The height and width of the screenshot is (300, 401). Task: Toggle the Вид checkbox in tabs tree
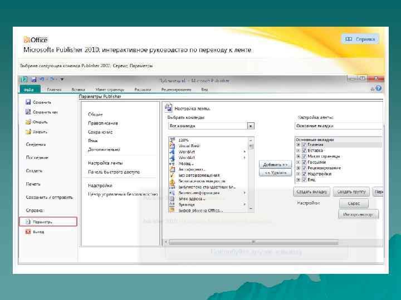304,179
